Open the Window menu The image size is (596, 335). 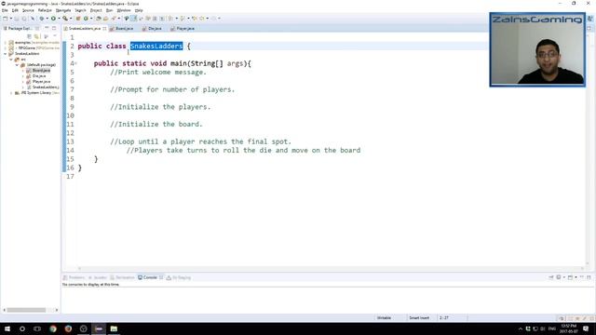124,10
